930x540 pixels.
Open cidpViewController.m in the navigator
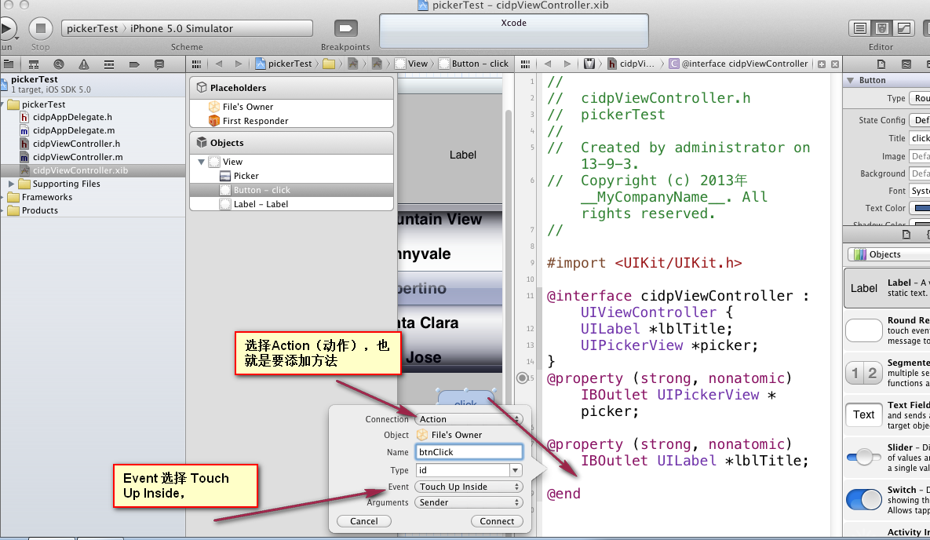(x=78, y=157)
